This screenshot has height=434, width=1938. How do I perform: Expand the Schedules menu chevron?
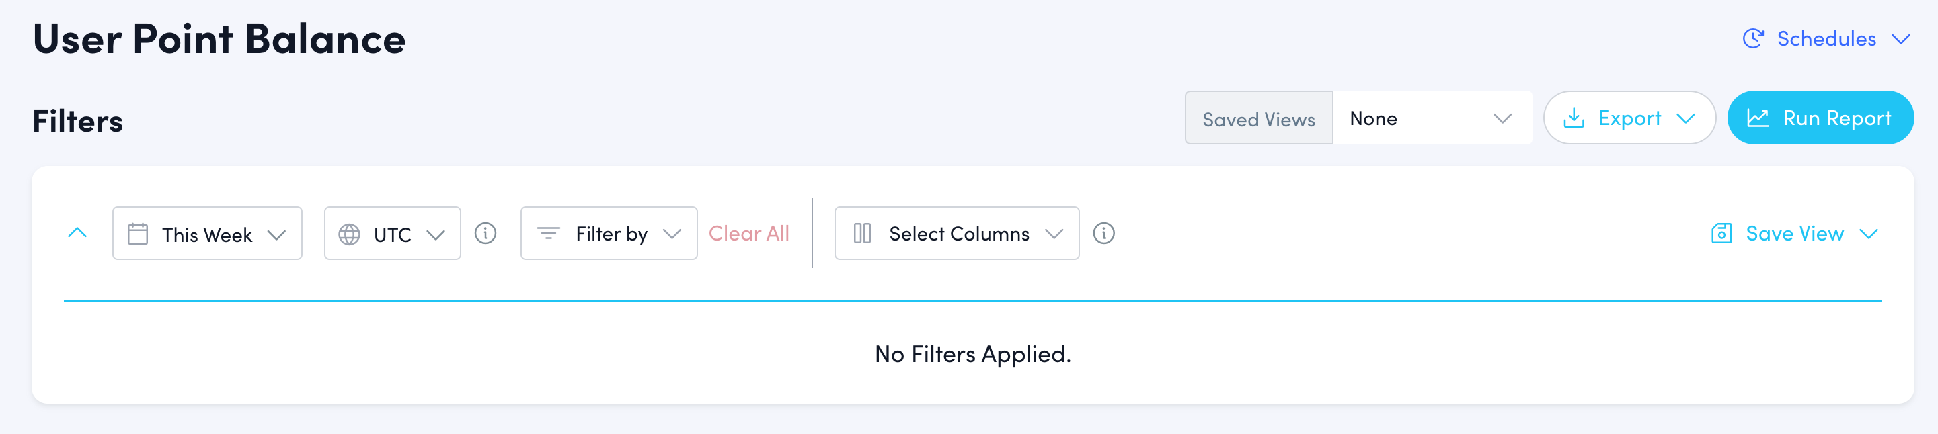1900,39
